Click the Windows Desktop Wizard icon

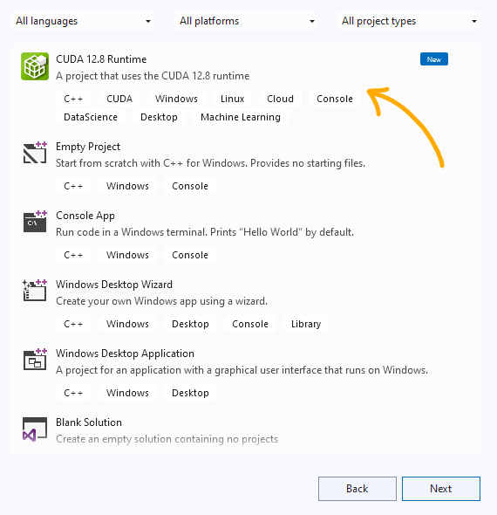click(35, 291)
